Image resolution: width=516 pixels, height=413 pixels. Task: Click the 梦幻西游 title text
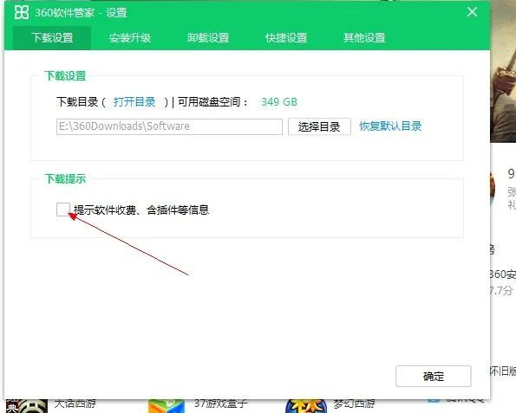click(x=354, y=403)
